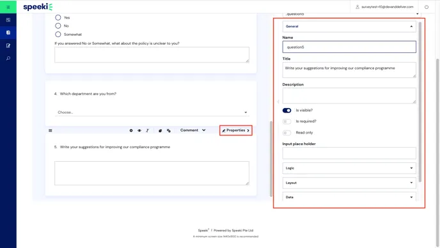Click the add to toolbox icon in toolbar
This screenshot has height=248, width=440.
pyautogui.click(x=168, y=130)
